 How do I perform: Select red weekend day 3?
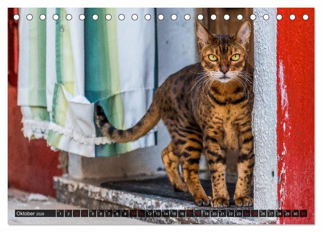pos(76,213)
